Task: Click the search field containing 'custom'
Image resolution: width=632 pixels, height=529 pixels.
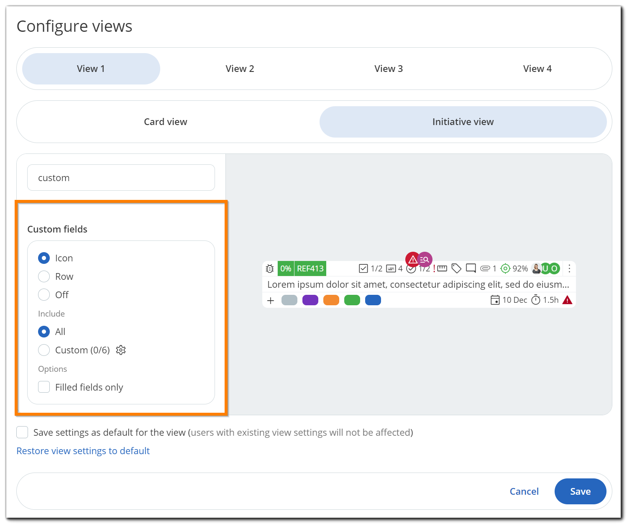Action: click(x=121, y=178)
